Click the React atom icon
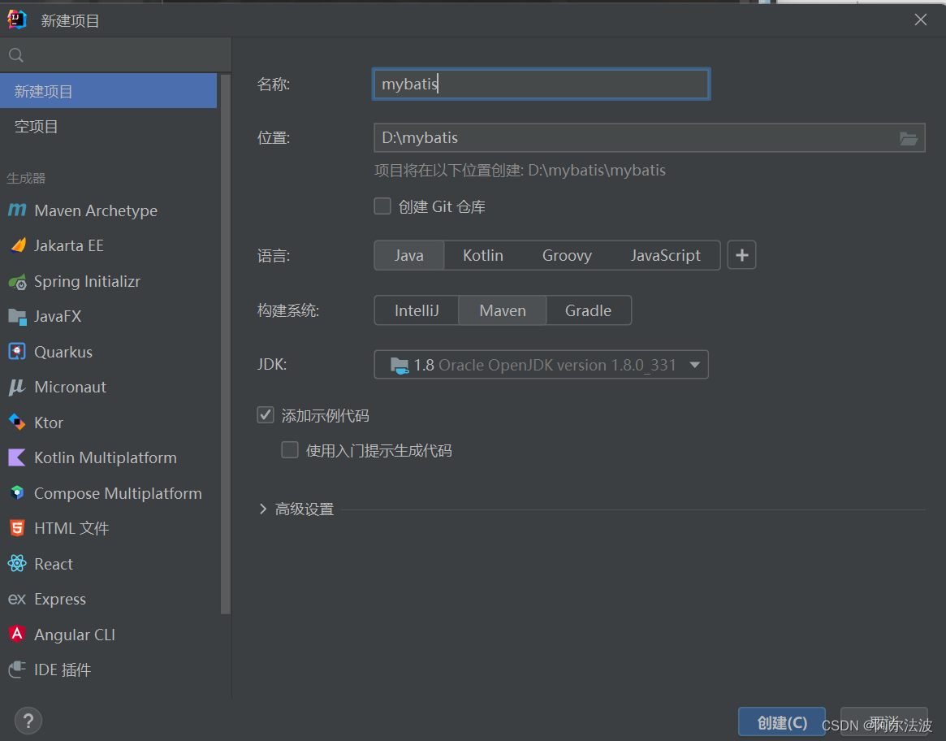The width and height of the screenshot is (946, 741). [17, 563]
